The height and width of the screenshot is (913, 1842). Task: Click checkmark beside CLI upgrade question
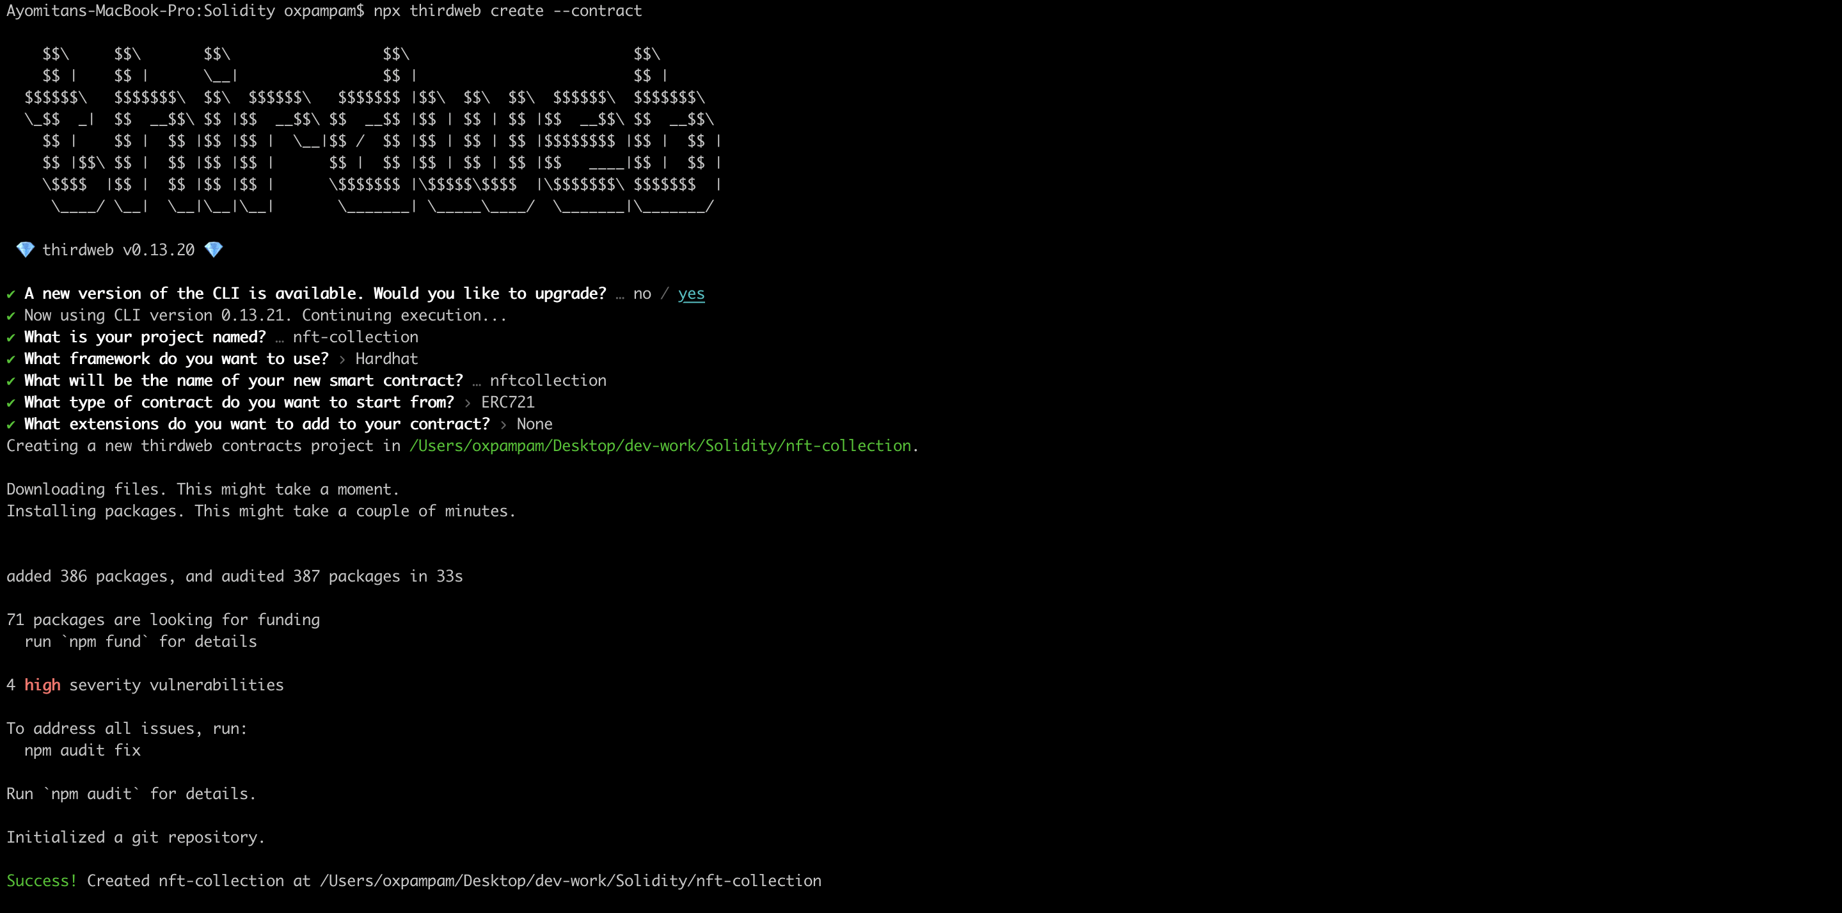pos(11,294)
